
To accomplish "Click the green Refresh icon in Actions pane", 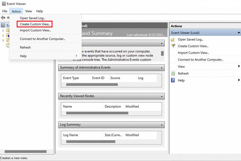I will point(173,73).
